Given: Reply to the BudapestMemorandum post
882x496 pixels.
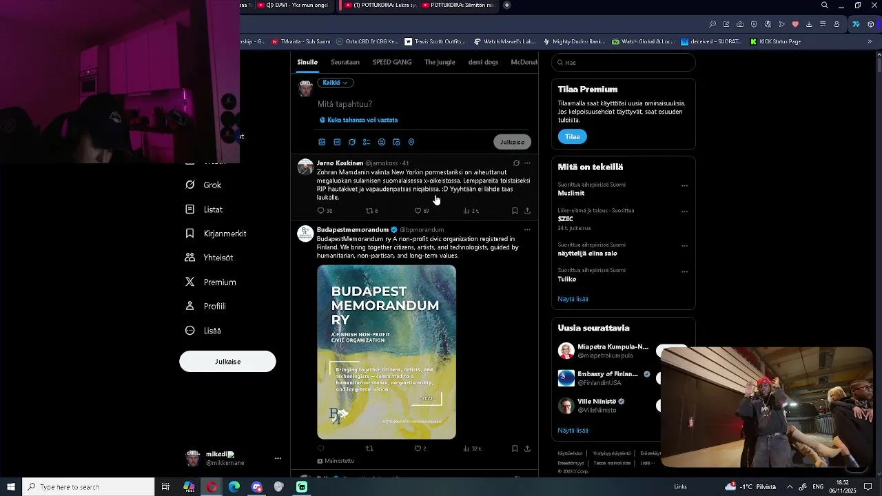Looking at the screenshot, I should [320, 448].
